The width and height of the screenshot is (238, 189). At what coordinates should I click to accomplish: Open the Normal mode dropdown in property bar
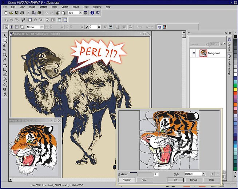point(42,27)
